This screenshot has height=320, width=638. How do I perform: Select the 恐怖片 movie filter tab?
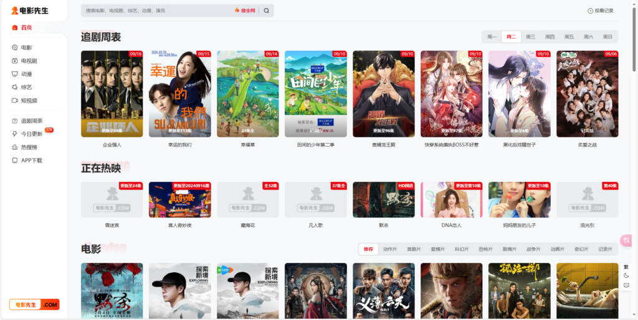(x=485, y=249)
